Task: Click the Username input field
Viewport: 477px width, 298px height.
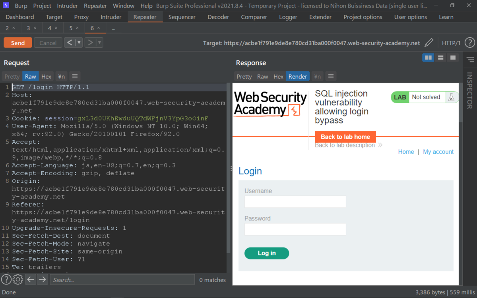Action: tap(295, 202)
